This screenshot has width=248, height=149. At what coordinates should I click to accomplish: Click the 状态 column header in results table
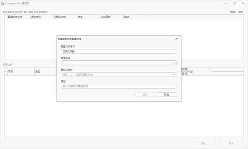(199, 72)
